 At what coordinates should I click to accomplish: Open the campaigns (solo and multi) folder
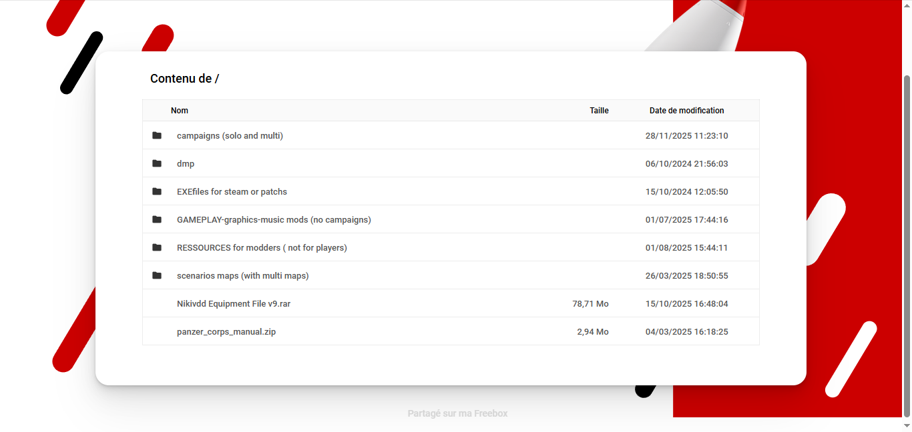coord(230,136)
